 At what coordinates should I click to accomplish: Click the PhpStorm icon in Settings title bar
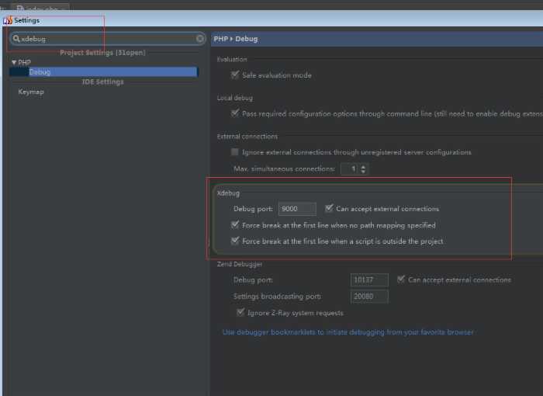[x=8, y=20]
